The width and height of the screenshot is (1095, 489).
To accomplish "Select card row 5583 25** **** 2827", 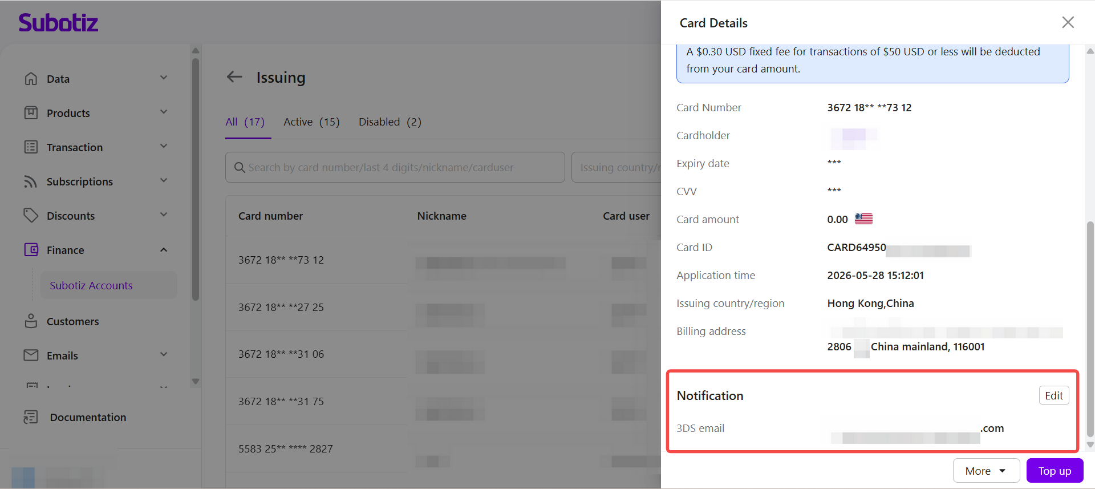I will click(443, 449).
